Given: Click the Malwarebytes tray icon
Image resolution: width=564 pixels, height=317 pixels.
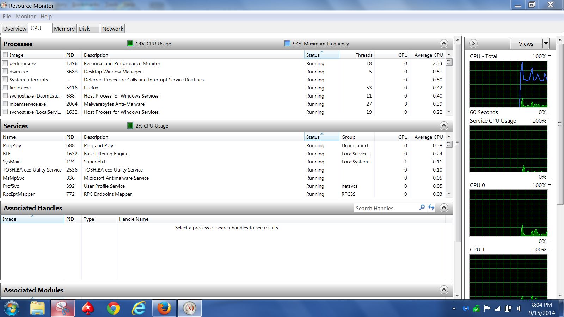Looking at the screenshot, I should (x=466, y=309).
